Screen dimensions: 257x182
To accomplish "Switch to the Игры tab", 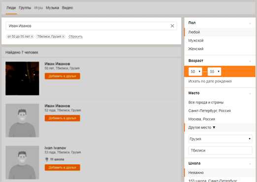I will 38,8.
